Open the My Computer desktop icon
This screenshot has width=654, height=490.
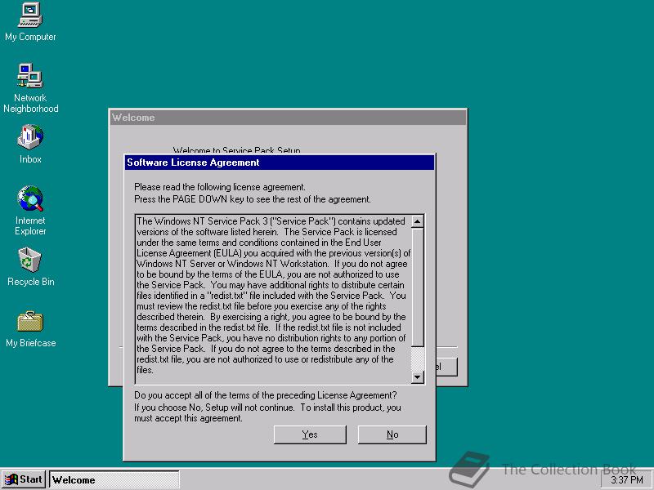tap(30, 22)
